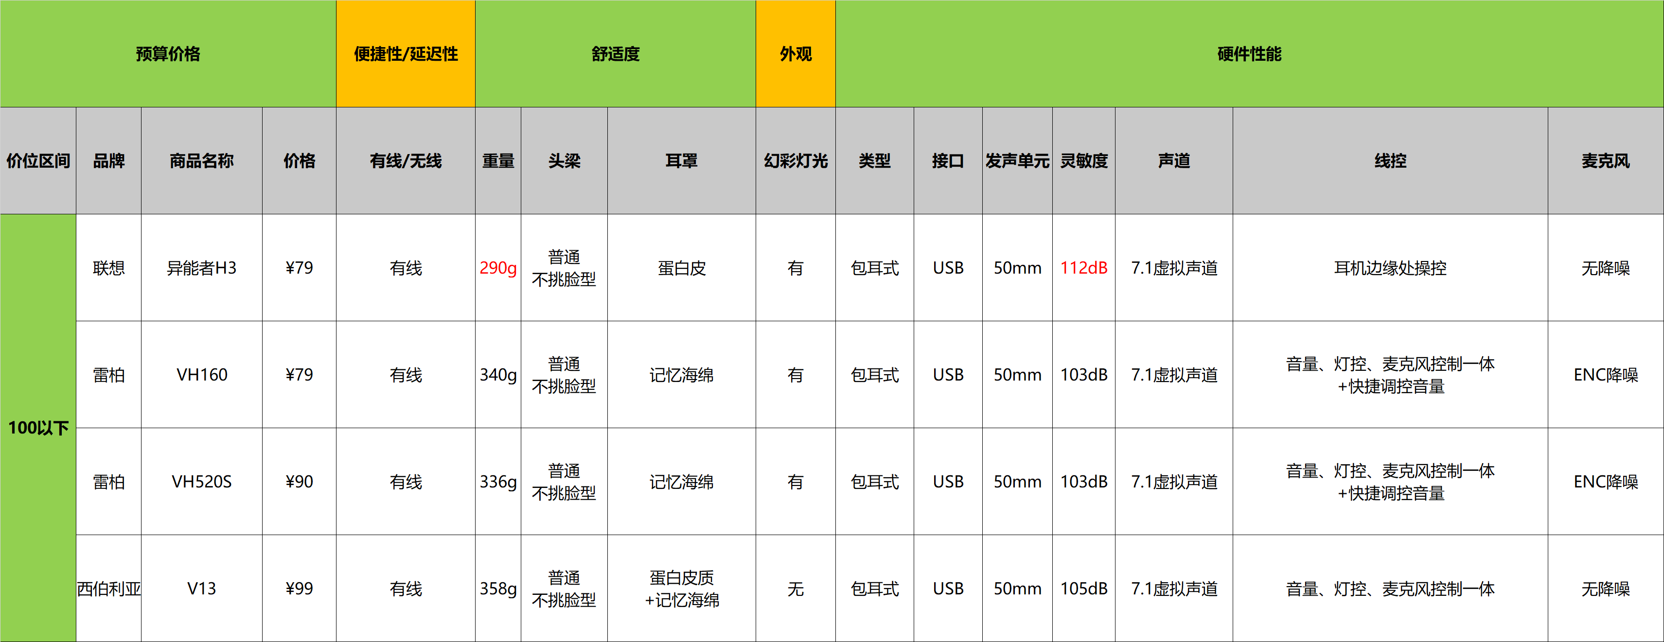Viewport: 1664px width, 642px height.
Task: Select the 联想 brand cell
Action: click(108, 267)
